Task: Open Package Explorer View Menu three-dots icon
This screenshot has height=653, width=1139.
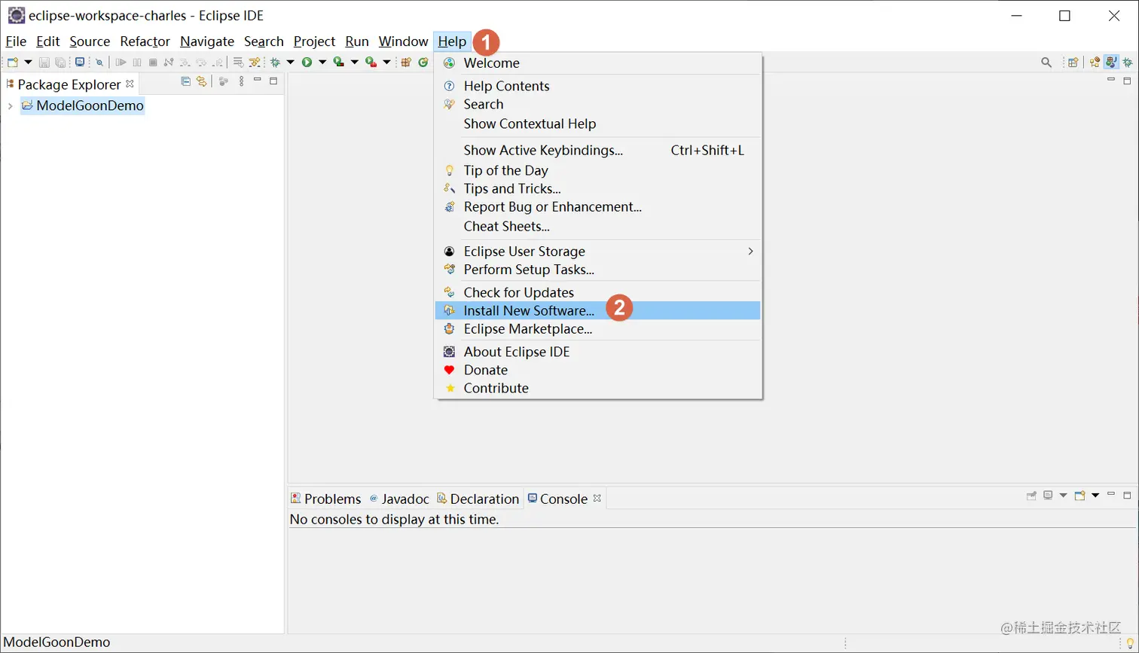Action: pyautogui.click(x=241, y=81)
